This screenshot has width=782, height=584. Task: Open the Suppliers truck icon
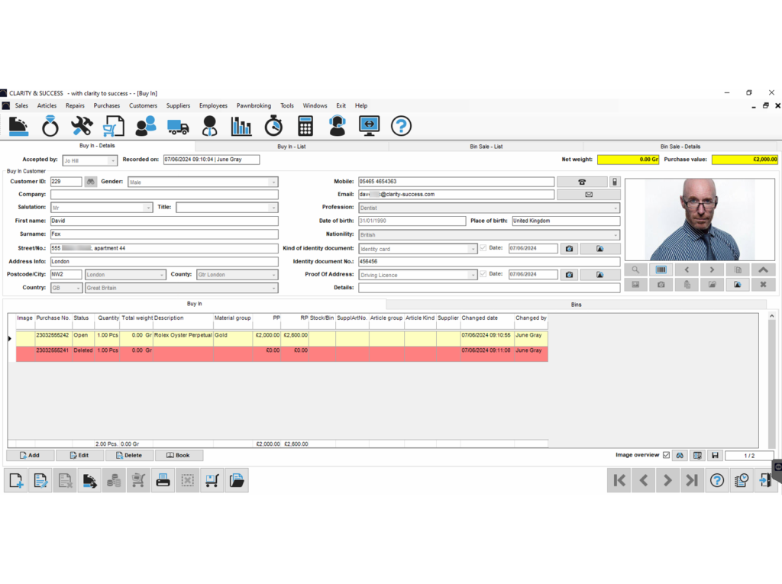177,126
